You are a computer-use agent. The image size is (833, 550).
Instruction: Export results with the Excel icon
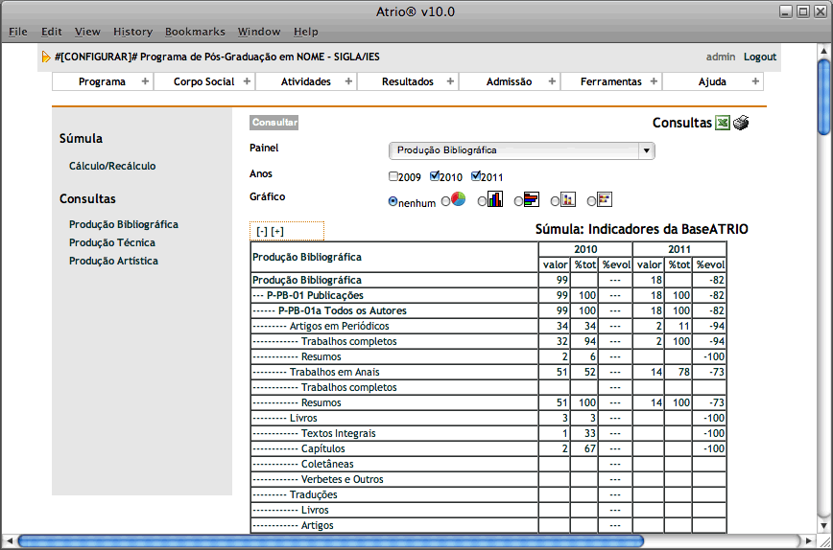723,123
